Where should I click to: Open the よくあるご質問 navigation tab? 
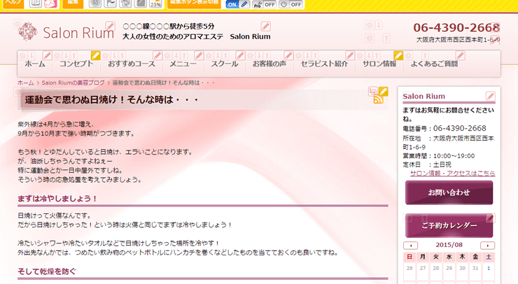[434, 64]
